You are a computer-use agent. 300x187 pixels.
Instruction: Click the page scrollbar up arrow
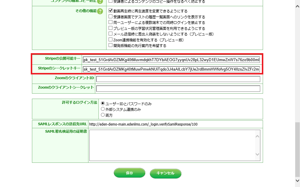click(x=298, y=6)
